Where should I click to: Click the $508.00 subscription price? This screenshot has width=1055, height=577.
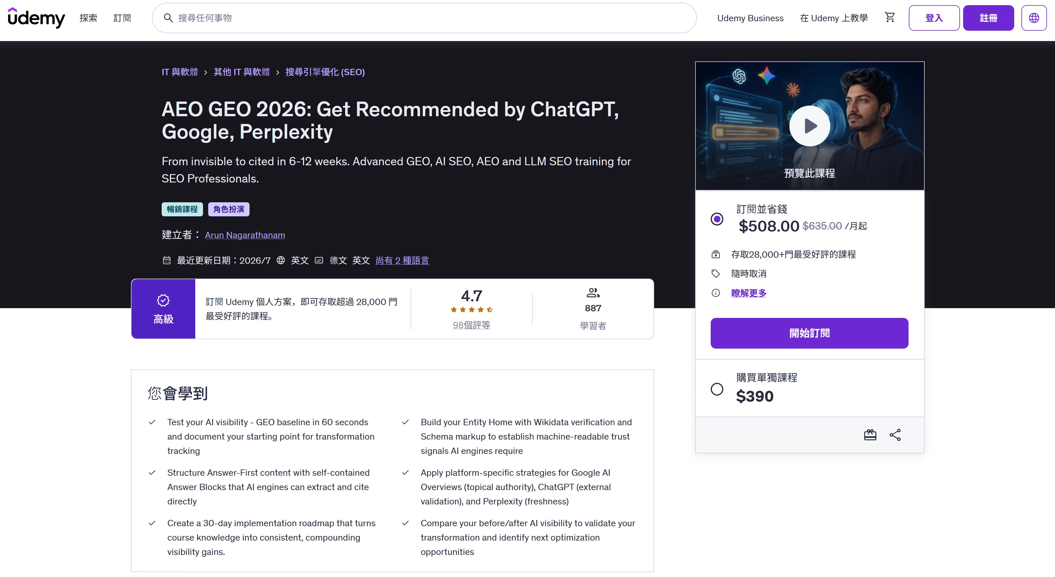[x=769, y=226]
